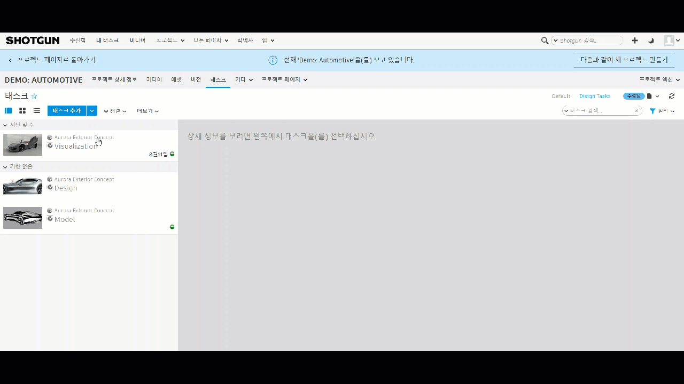Click the Design Tasks page link
684x384 pixels.
point(594,96)
